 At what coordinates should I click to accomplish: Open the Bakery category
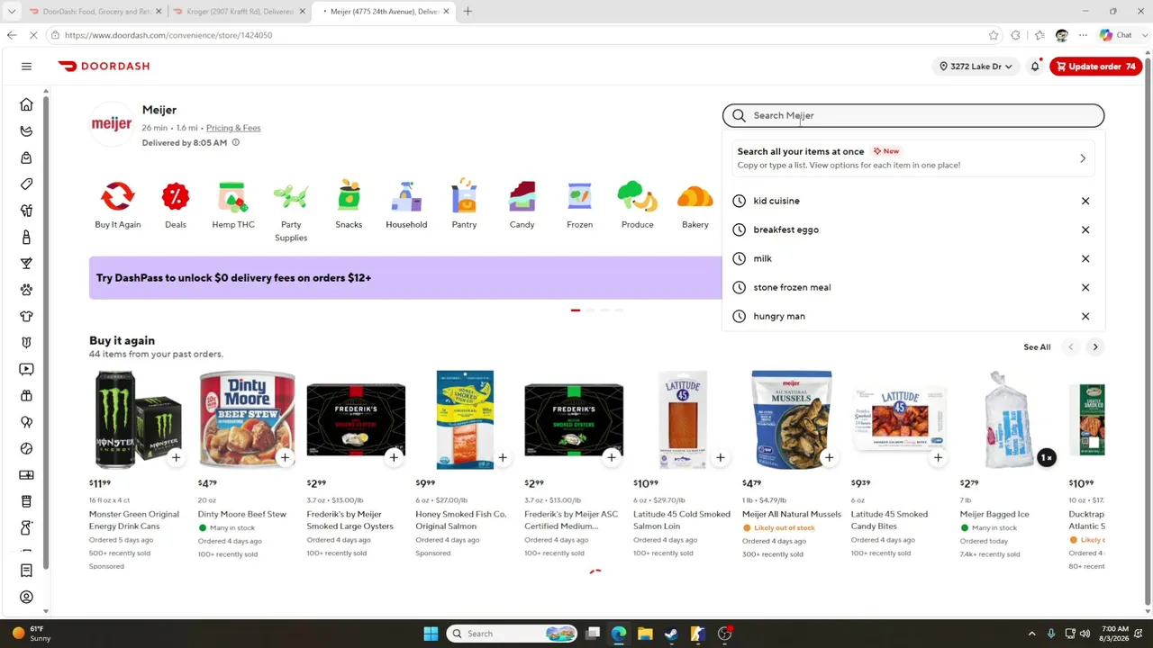[x=695, y=205]
